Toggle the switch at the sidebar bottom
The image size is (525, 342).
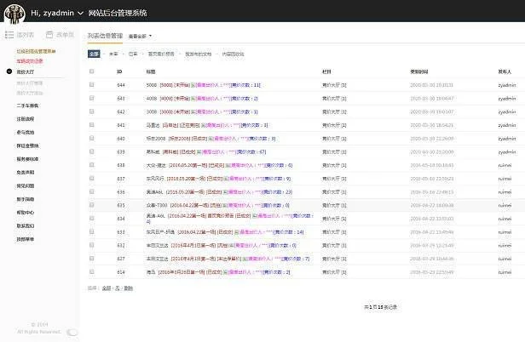pyautogui.click(x=72, y=333)
